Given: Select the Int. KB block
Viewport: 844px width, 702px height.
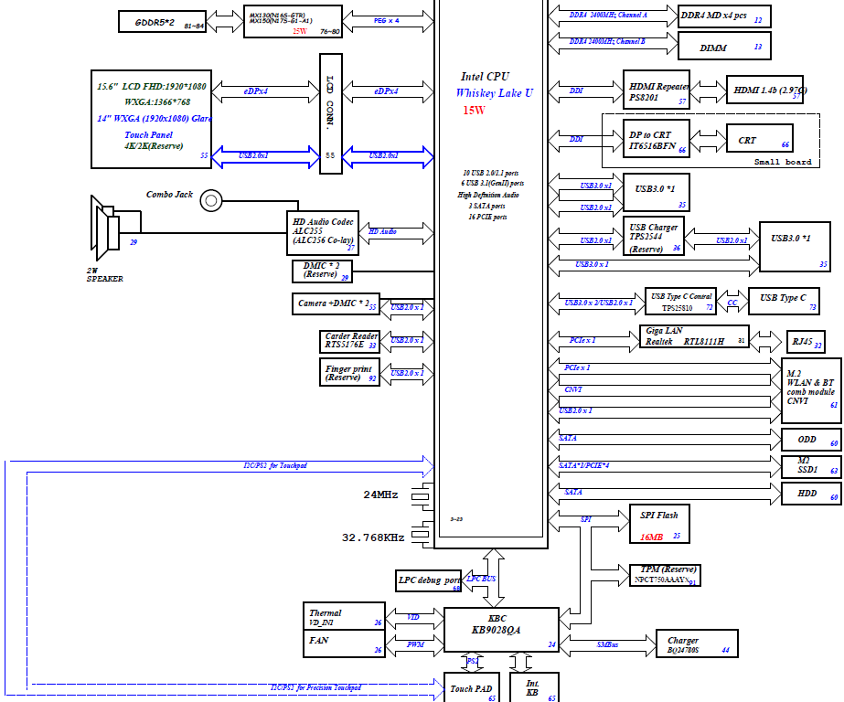Looking at the screenshot, I should [534, 687].
